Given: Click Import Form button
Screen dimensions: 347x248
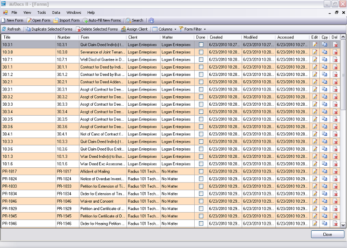Looking at the screenshot, I should pos(66,20).
